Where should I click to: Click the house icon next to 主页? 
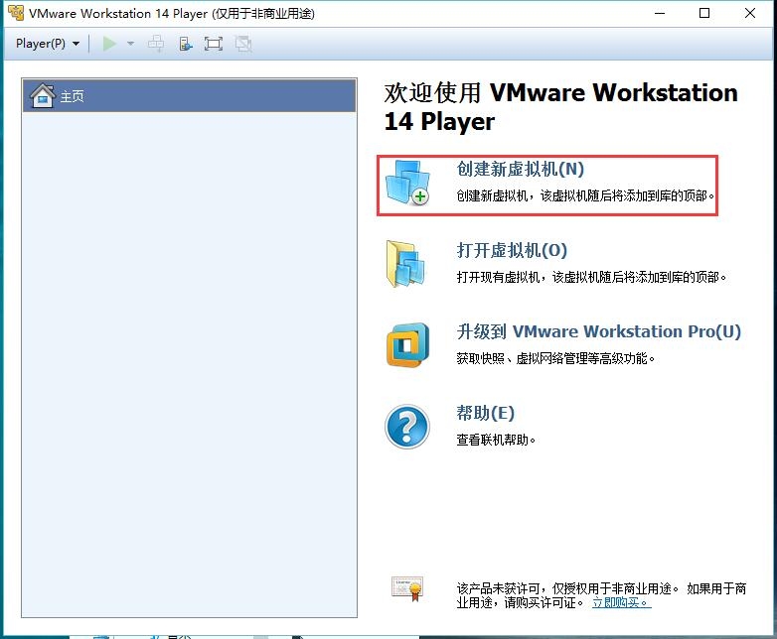(42, 95)
